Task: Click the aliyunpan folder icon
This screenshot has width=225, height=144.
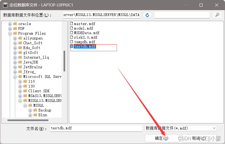Action: (x=20, y=38)
